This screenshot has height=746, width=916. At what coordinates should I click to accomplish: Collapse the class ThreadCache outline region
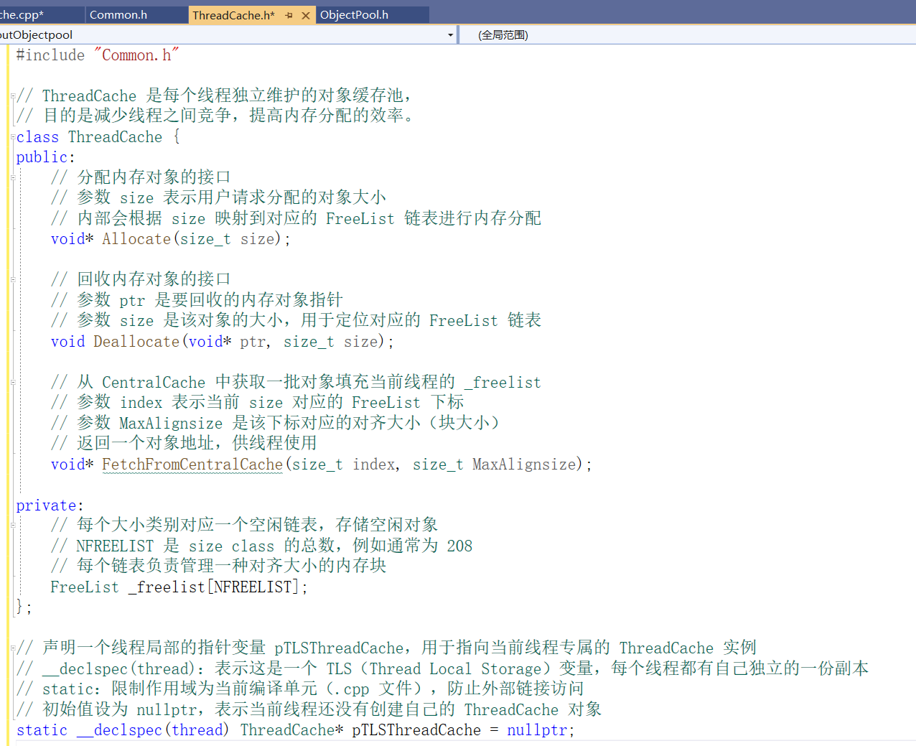[x=12, y=137]
